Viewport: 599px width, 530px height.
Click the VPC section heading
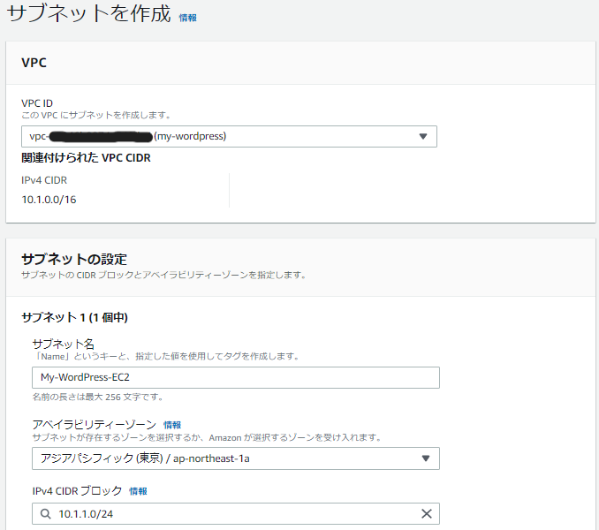pyautogui.click(x=34, y=64)
